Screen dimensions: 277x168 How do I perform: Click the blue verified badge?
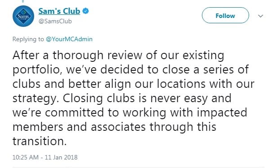[x=86, y=11]
